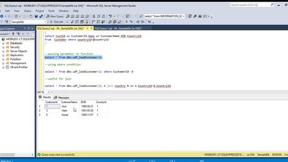Click the Open File folder icon
288x162 pixels.
31,16
